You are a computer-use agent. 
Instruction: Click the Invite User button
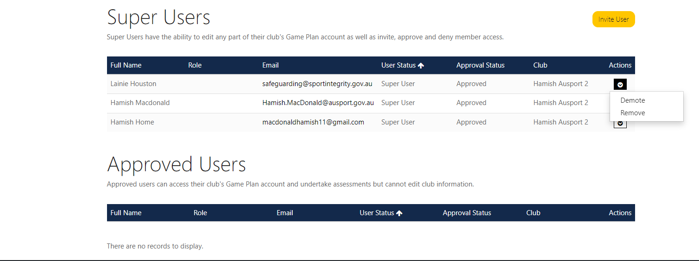click(x=613, y=19)
